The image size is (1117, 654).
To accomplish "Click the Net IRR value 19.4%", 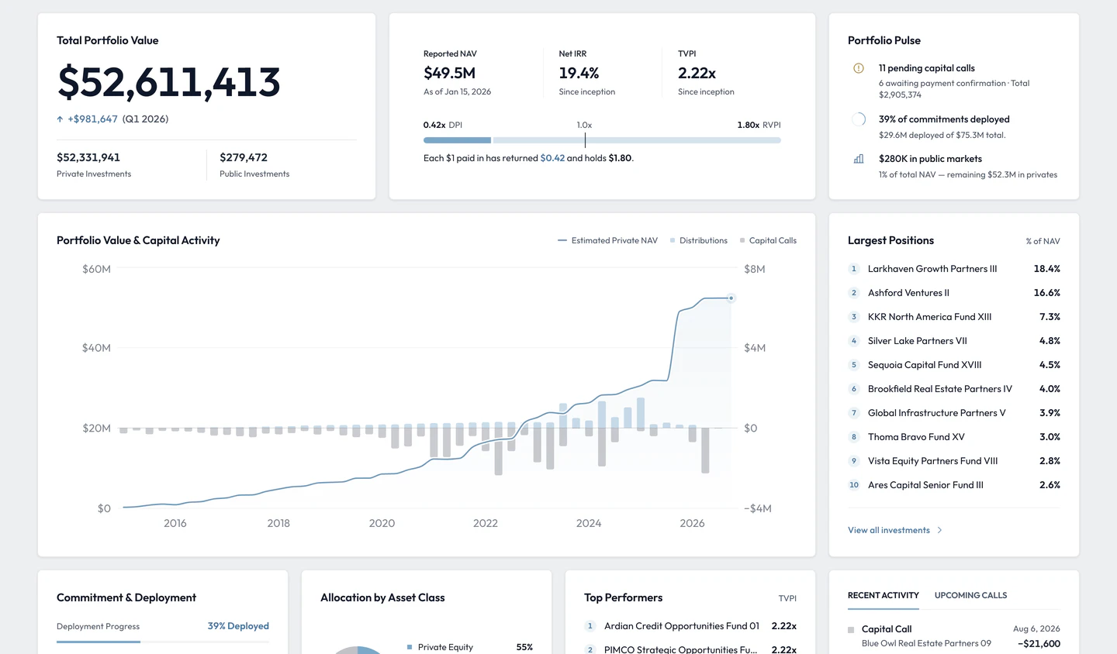I will pos(579,73).
